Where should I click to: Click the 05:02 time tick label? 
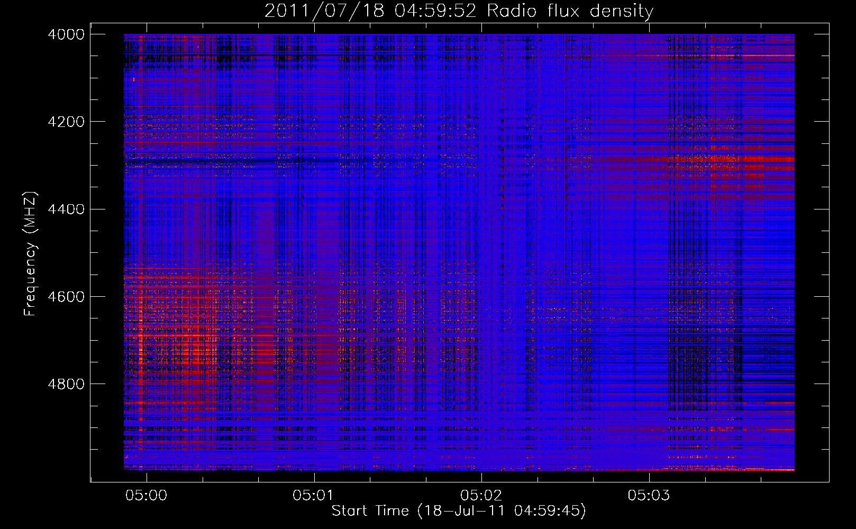tap(481, 495)
